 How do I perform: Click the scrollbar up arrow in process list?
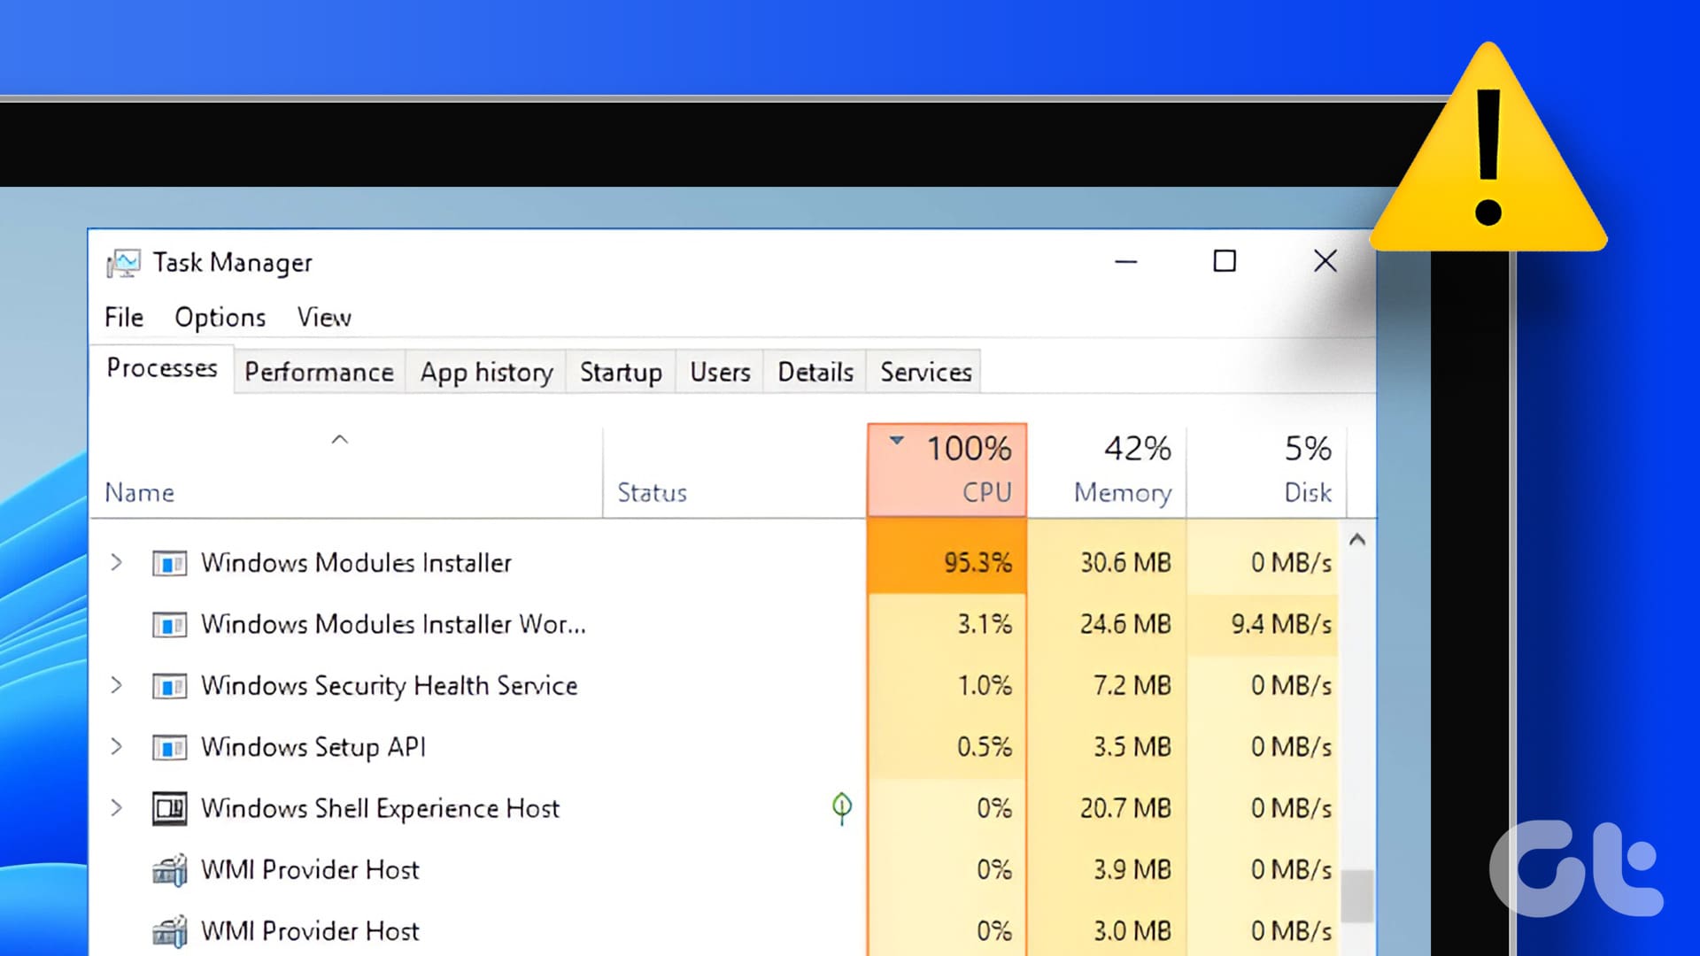click(1356, 540)
